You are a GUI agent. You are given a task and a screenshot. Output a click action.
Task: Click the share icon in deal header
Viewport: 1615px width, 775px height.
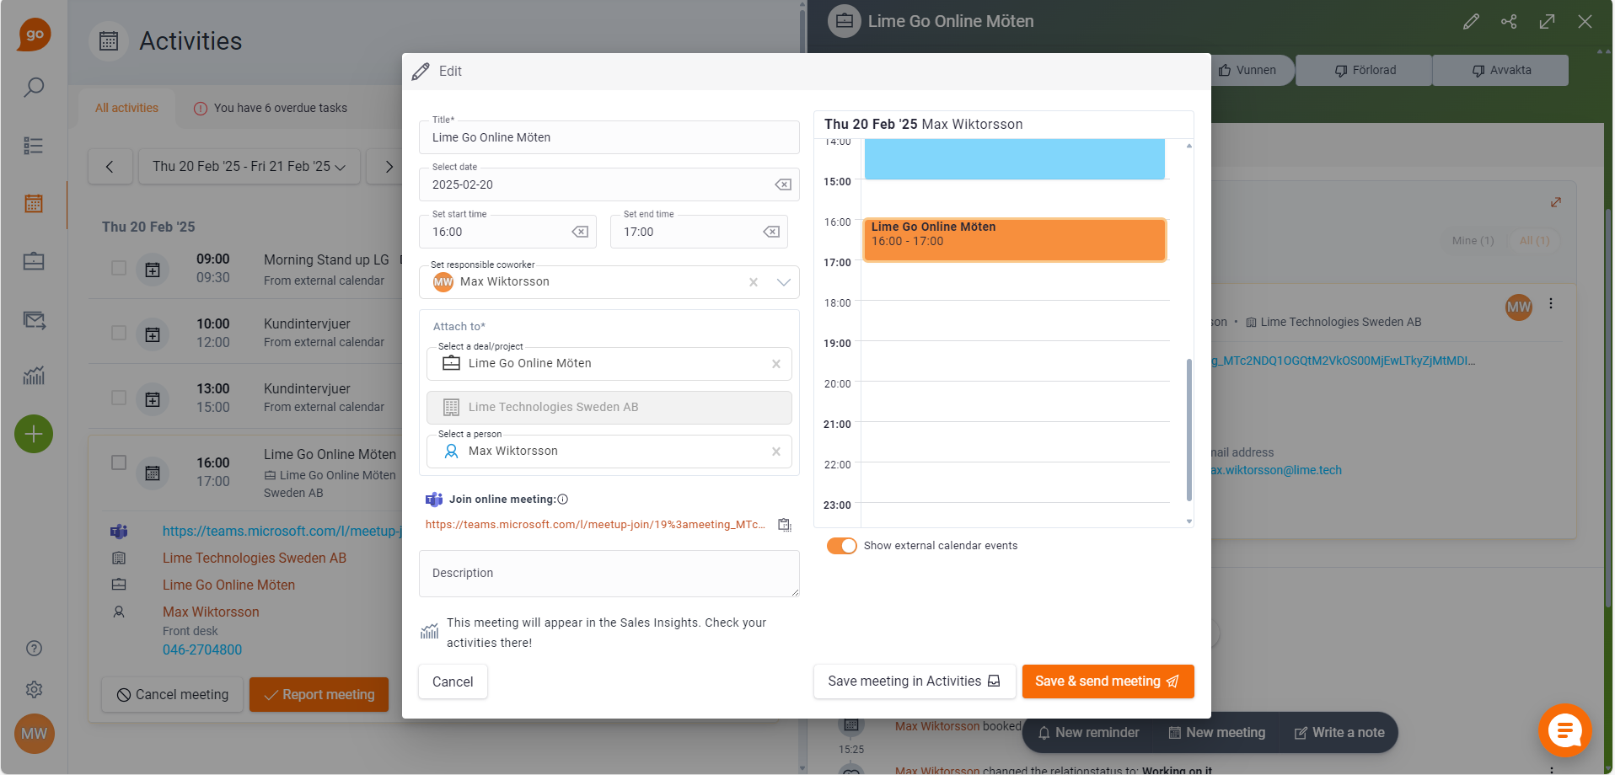pyautogui.click(x=1509, y=22)
